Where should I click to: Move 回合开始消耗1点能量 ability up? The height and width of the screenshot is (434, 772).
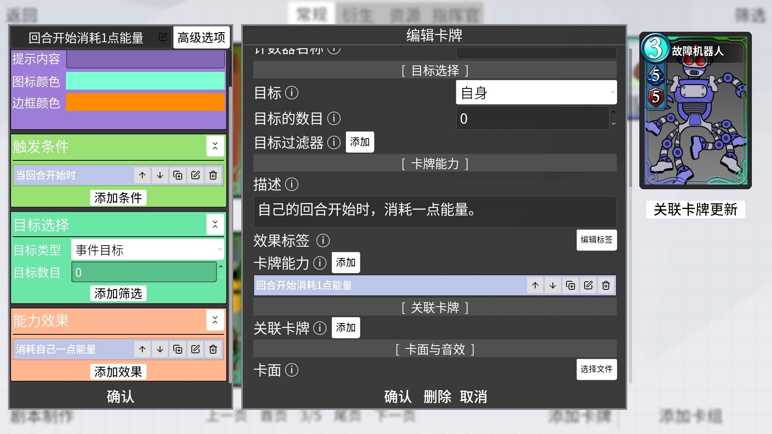[535, 285]
